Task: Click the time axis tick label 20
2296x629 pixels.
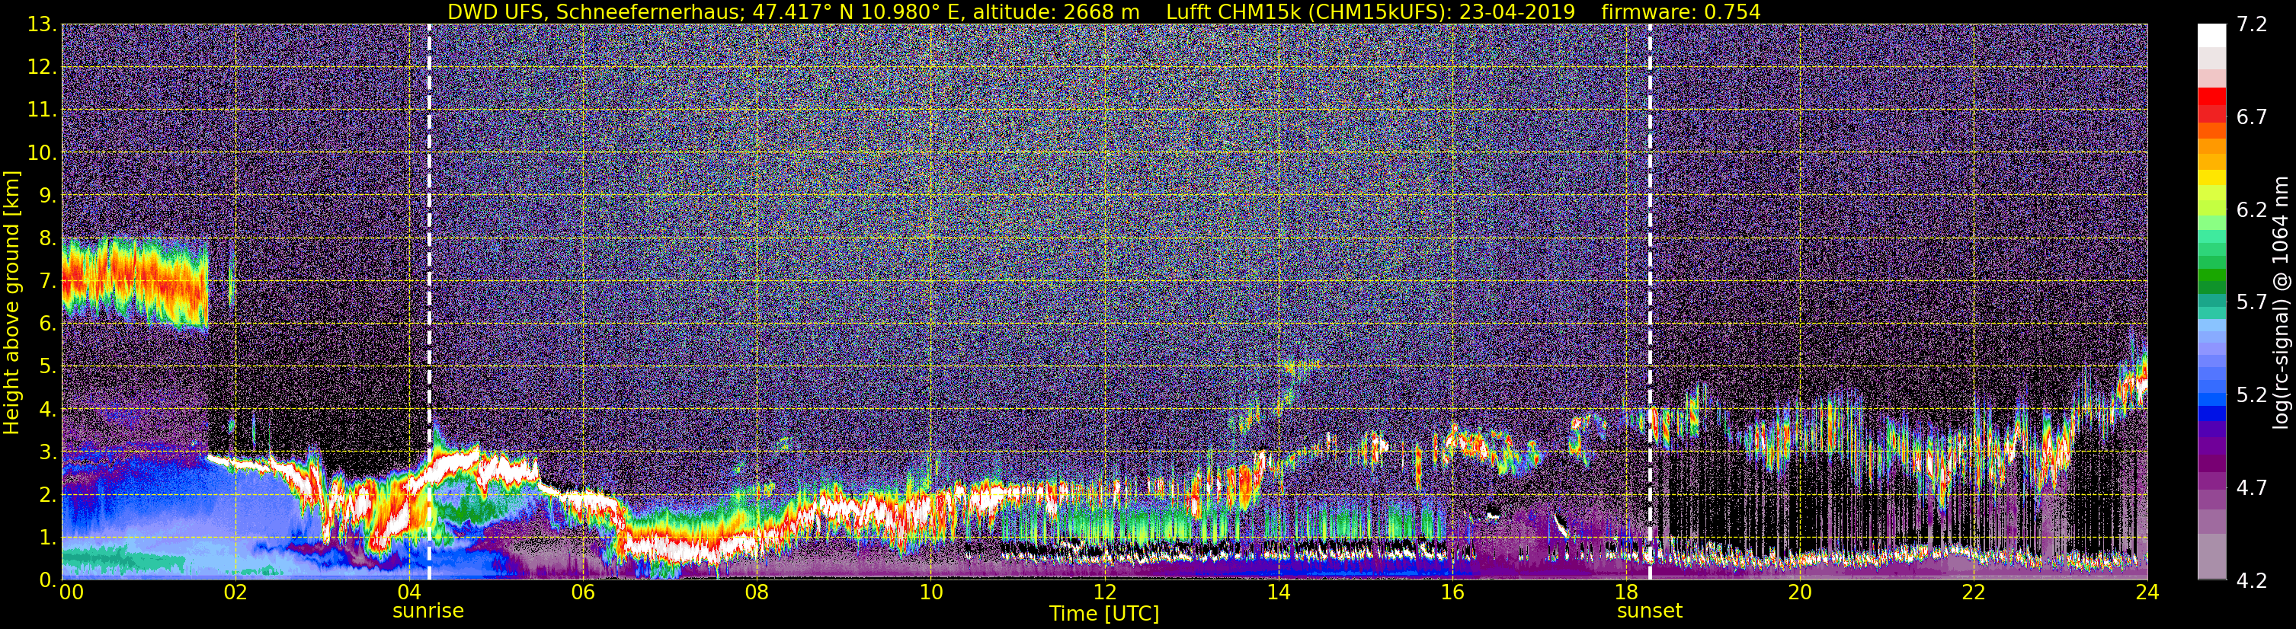Action: (x=1800, y=593)
